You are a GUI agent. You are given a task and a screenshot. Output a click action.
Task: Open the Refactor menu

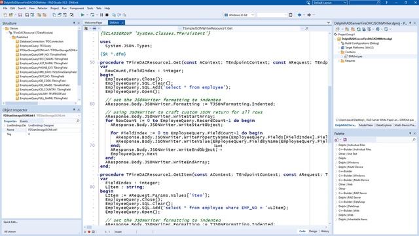(42, 9)
